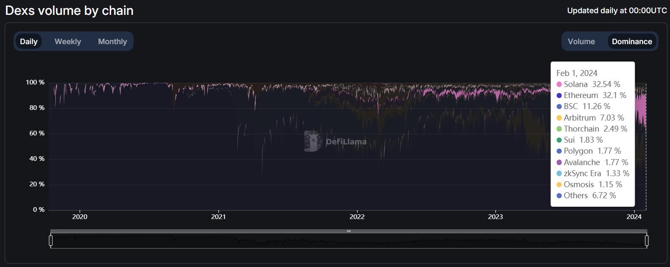Click the 'Arbitrum 7.03 %' tooltip row

point(590,118)
